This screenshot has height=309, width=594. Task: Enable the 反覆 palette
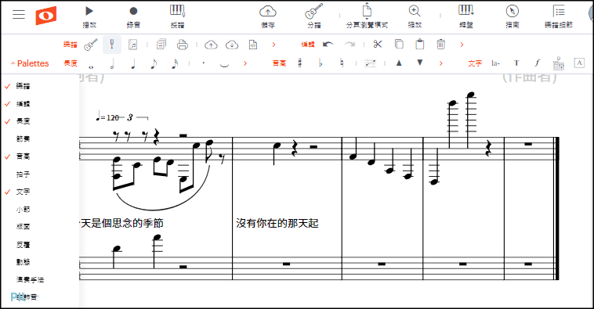pyautogui.click(x=23, y=245)
